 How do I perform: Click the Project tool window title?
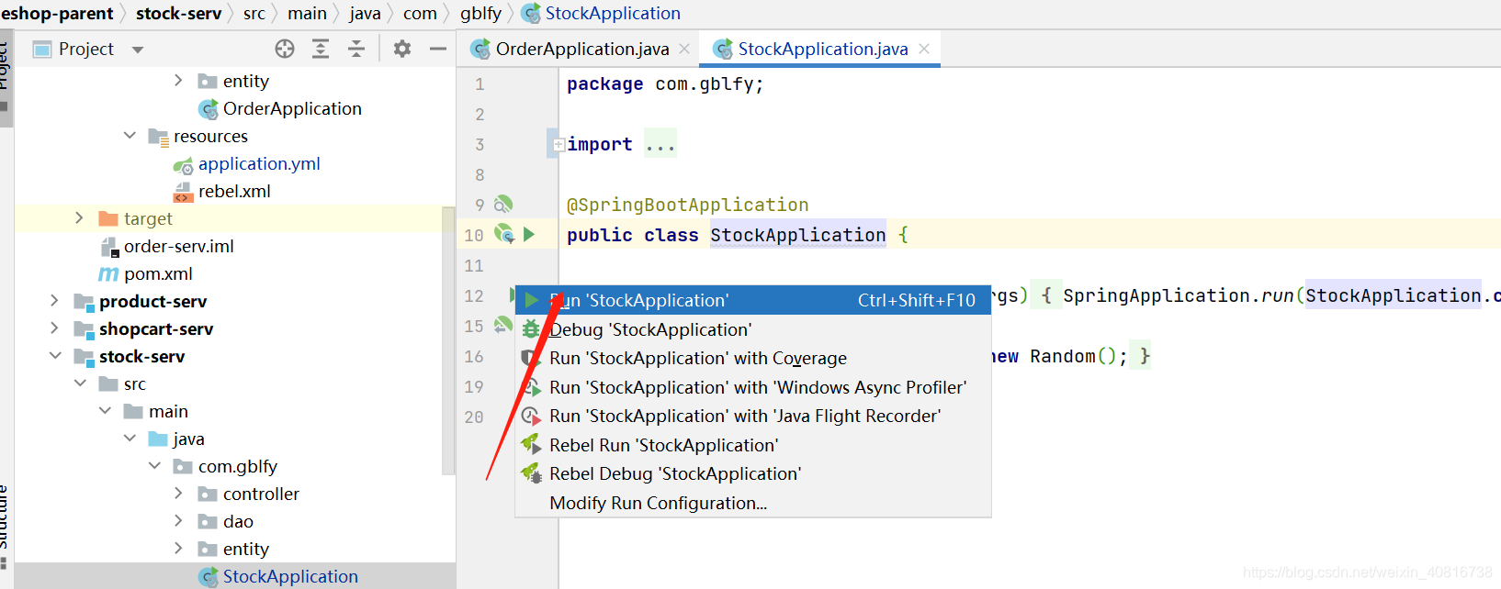click(x=86, y=49)
